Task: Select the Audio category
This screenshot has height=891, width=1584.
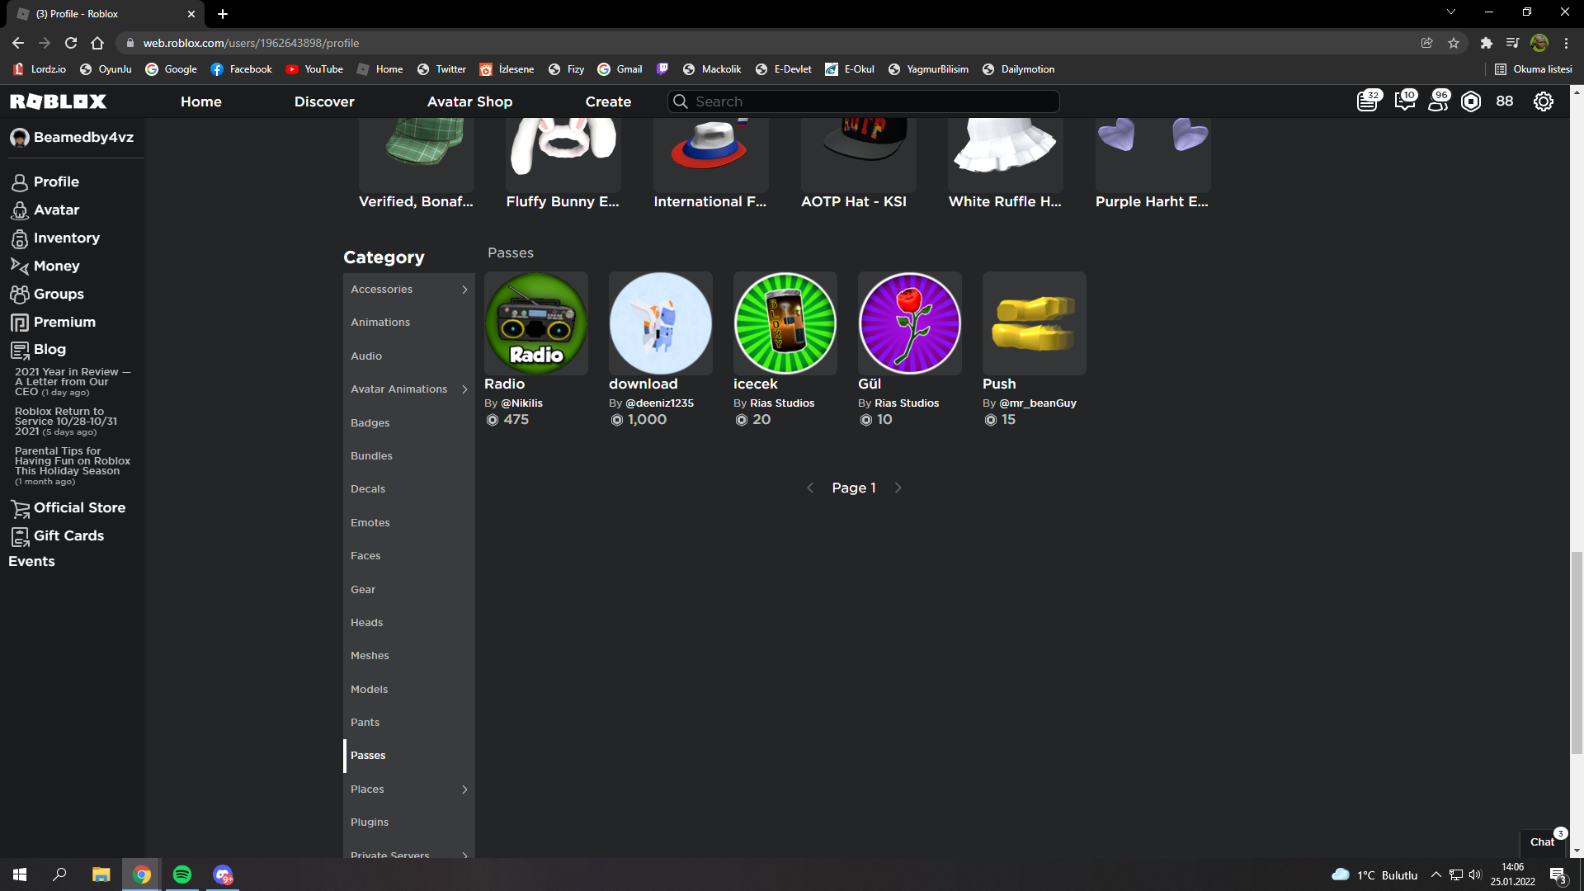Action: 409,356
